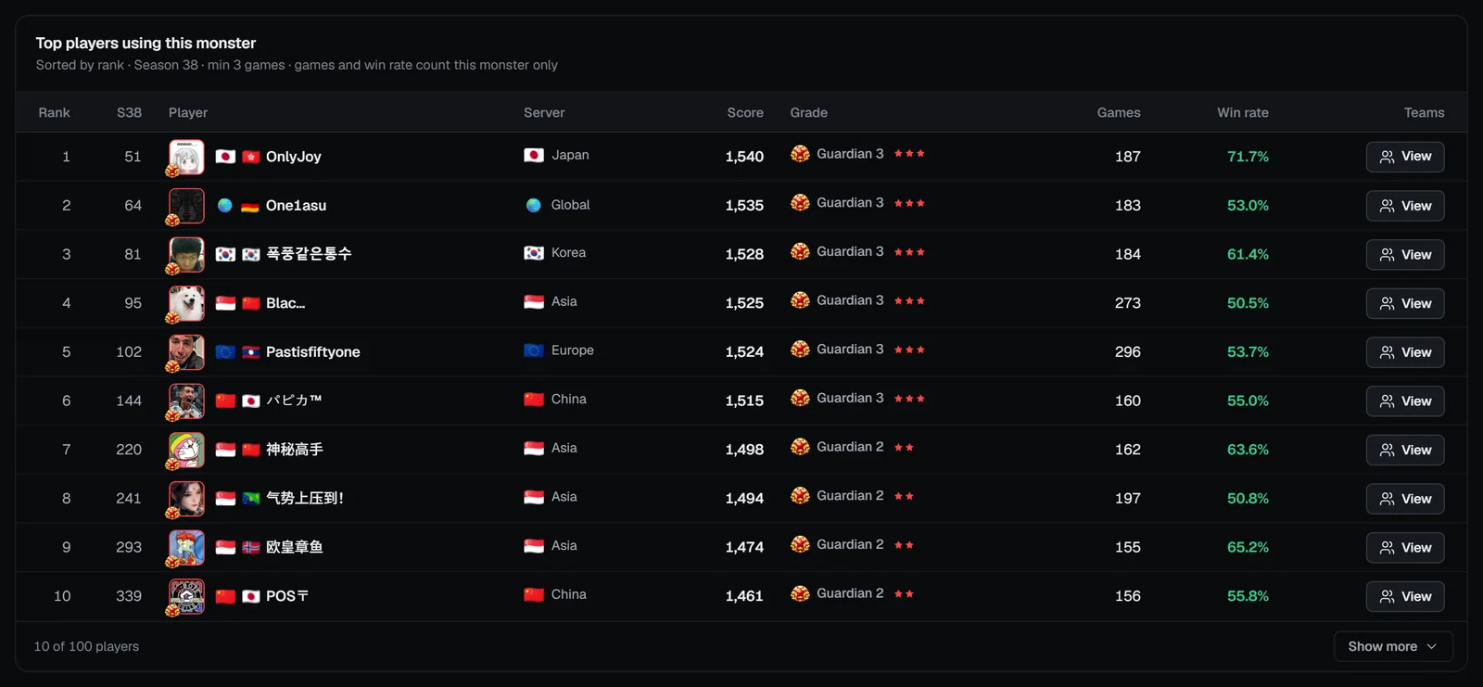Viewport: 1483px width, 687px height.
Task: View teams for OnlyJoy
Action: 1405,157
